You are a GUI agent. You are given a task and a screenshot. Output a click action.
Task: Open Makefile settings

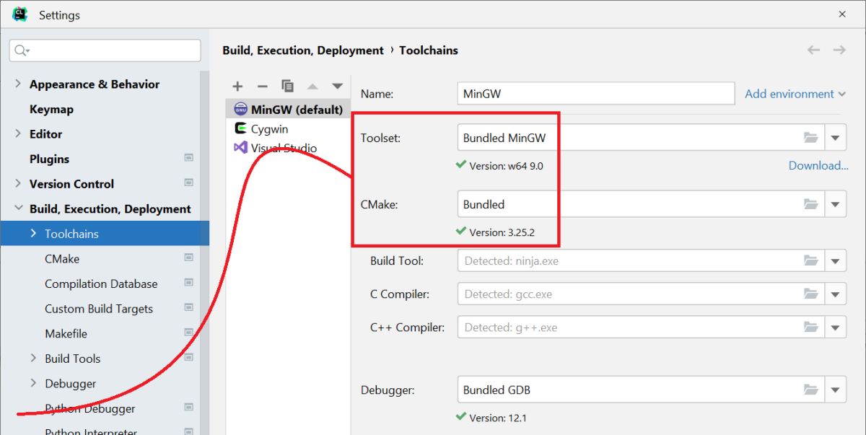click(x=66, y=333)
